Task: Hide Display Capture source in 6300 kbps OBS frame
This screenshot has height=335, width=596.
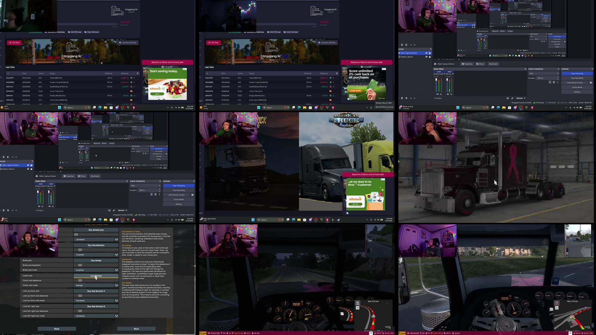Action: 28,169
